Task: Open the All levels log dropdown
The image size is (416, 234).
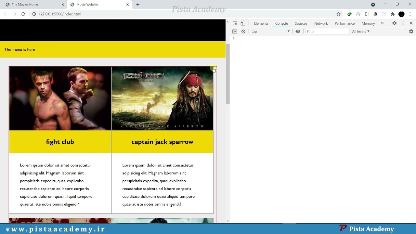Action: pos(361,32)
